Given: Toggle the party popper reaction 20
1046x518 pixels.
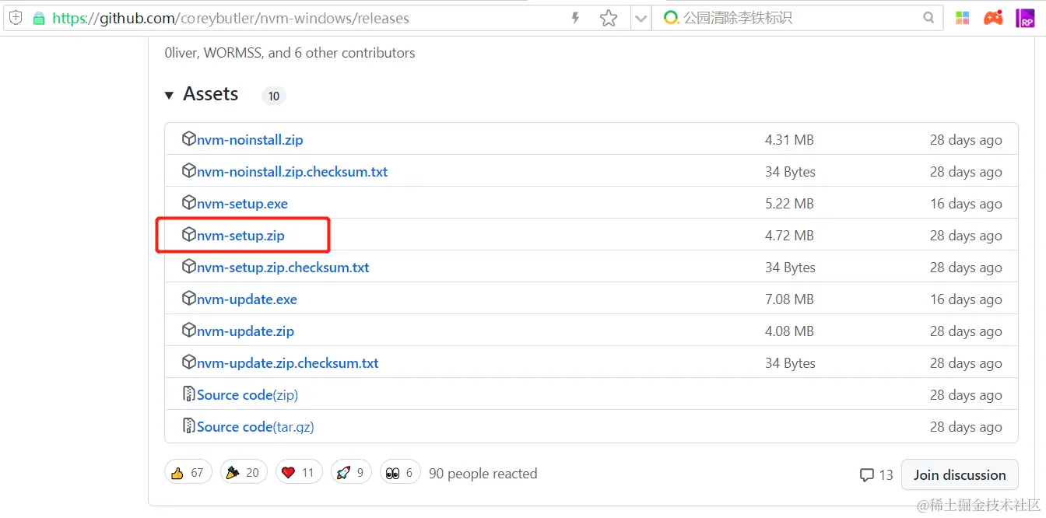Looking at the screenshot, I should point(244,472).
